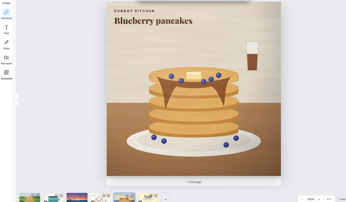
Task: Delete the dog page thumbnail
Action: [x=37, y=196]
